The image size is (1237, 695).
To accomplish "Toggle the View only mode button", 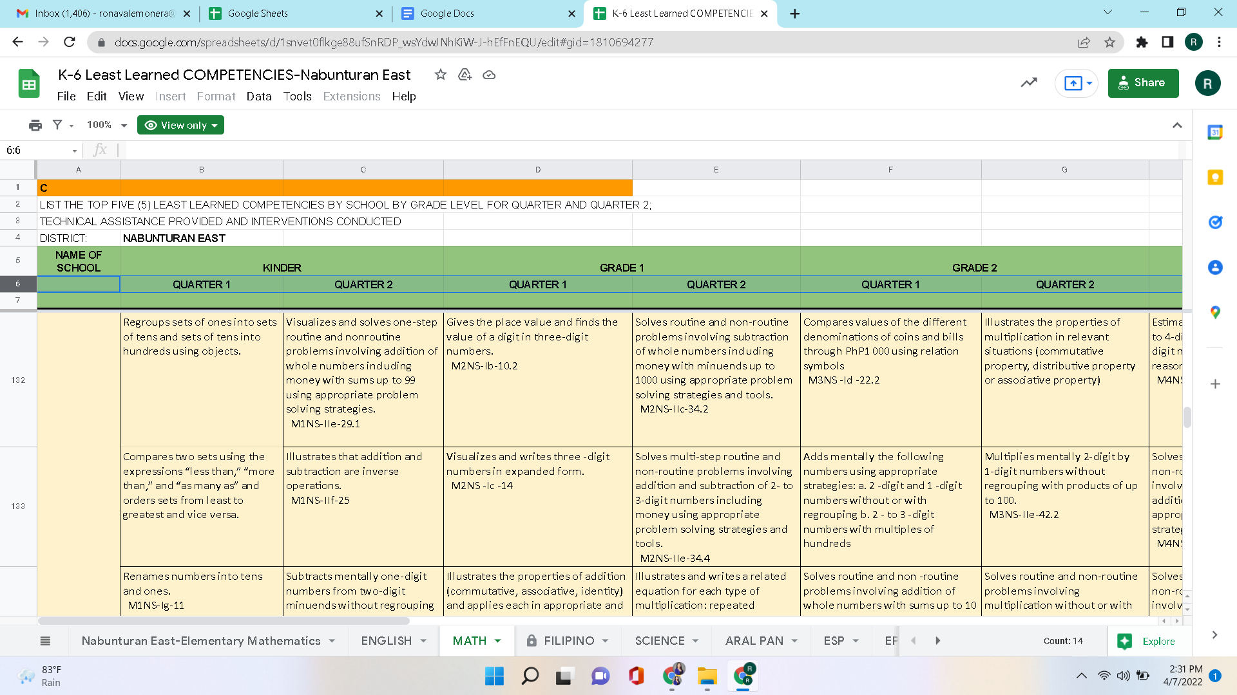I will coord(180,125).
